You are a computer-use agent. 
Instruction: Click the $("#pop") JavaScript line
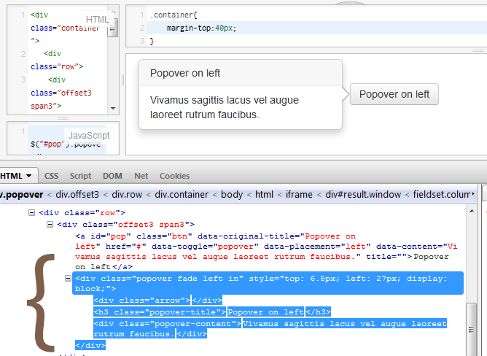(x=67, y=144)
